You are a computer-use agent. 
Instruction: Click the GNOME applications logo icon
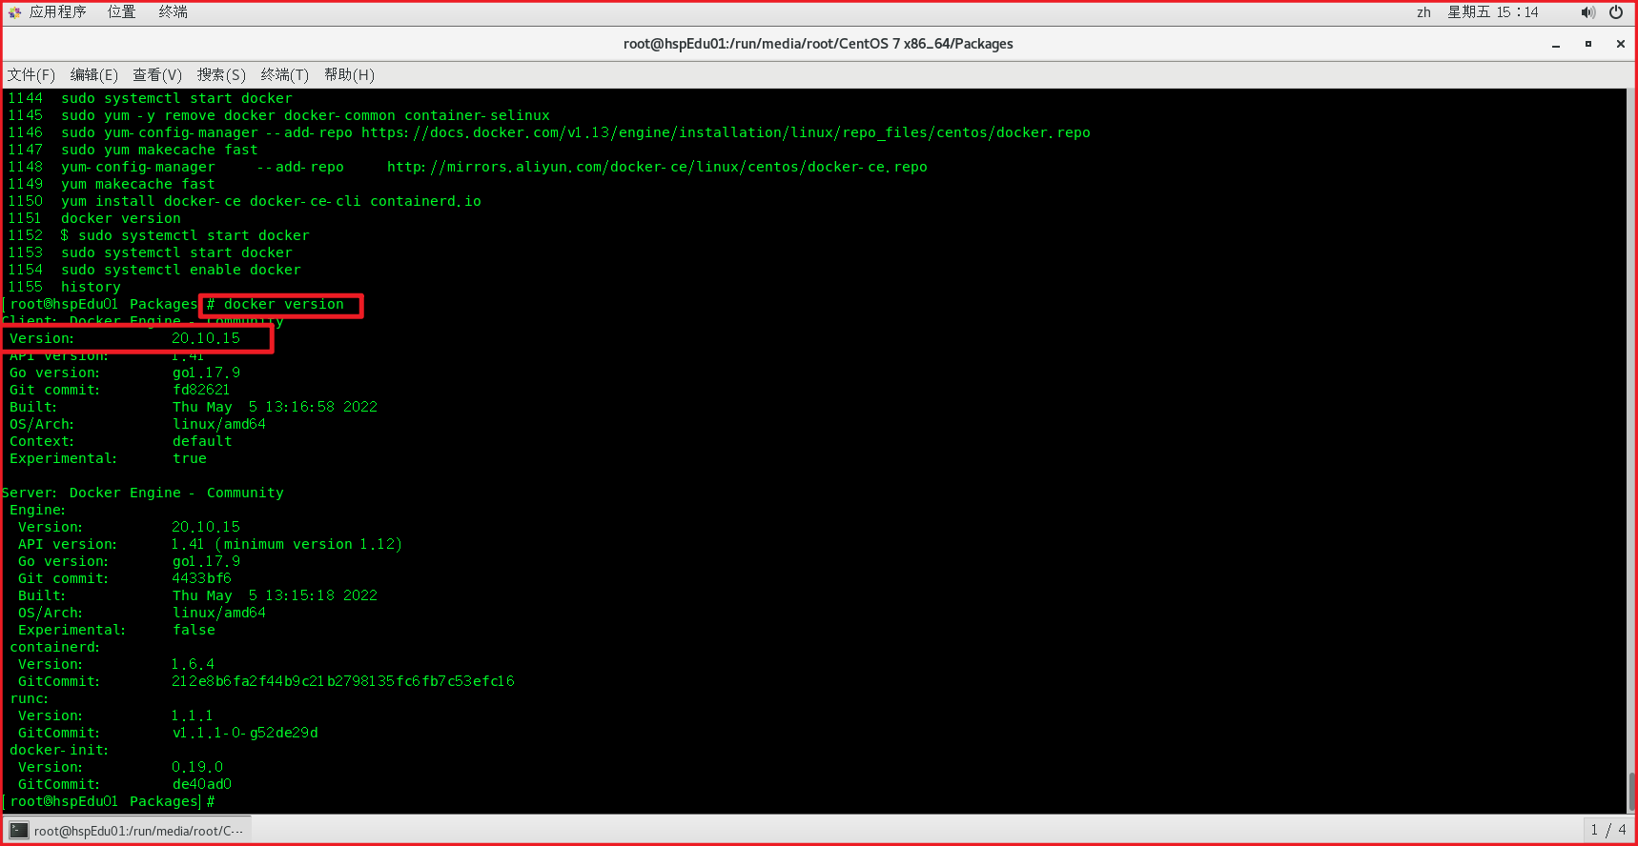point(14,12)
